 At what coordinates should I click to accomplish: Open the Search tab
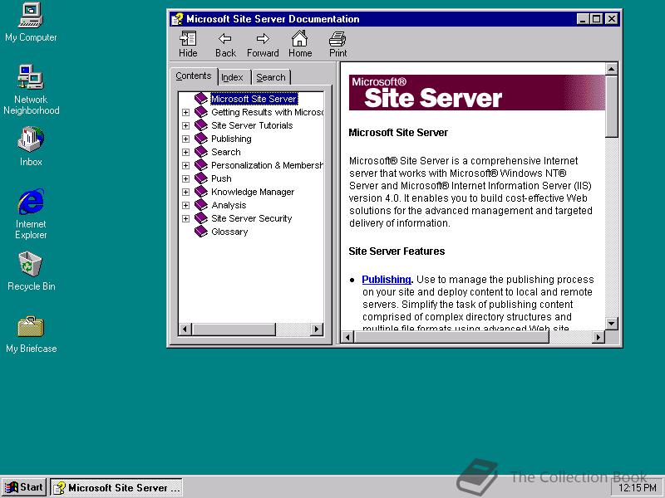click(x=271, y=77)
